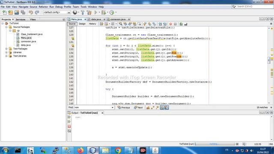Switch to the Services panel tab

[x=21, y=20]
